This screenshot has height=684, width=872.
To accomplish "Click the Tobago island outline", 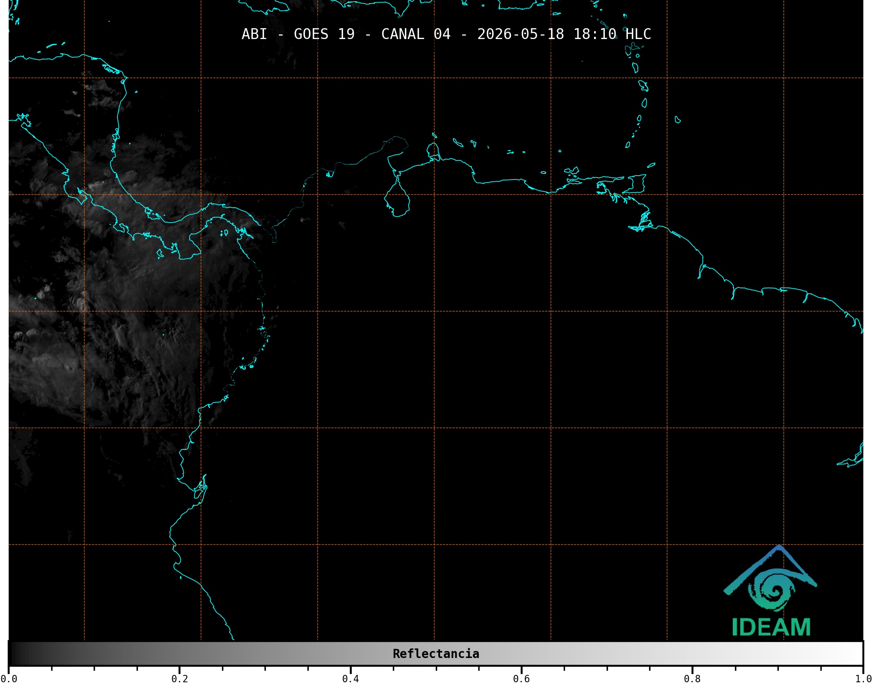I will point(651,165).
